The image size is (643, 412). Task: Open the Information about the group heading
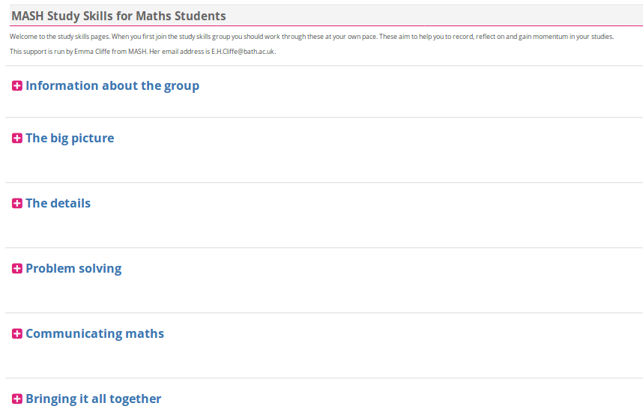[x=112, y=85]
